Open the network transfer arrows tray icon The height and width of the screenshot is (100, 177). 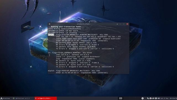148,98
